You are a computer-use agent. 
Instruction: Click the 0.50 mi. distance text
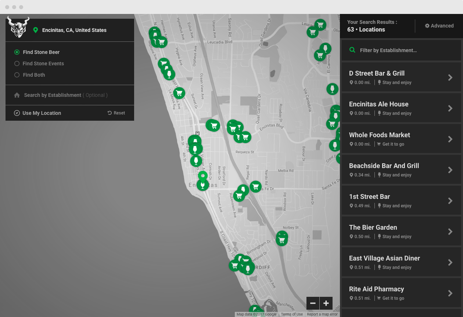click(362, 237)
